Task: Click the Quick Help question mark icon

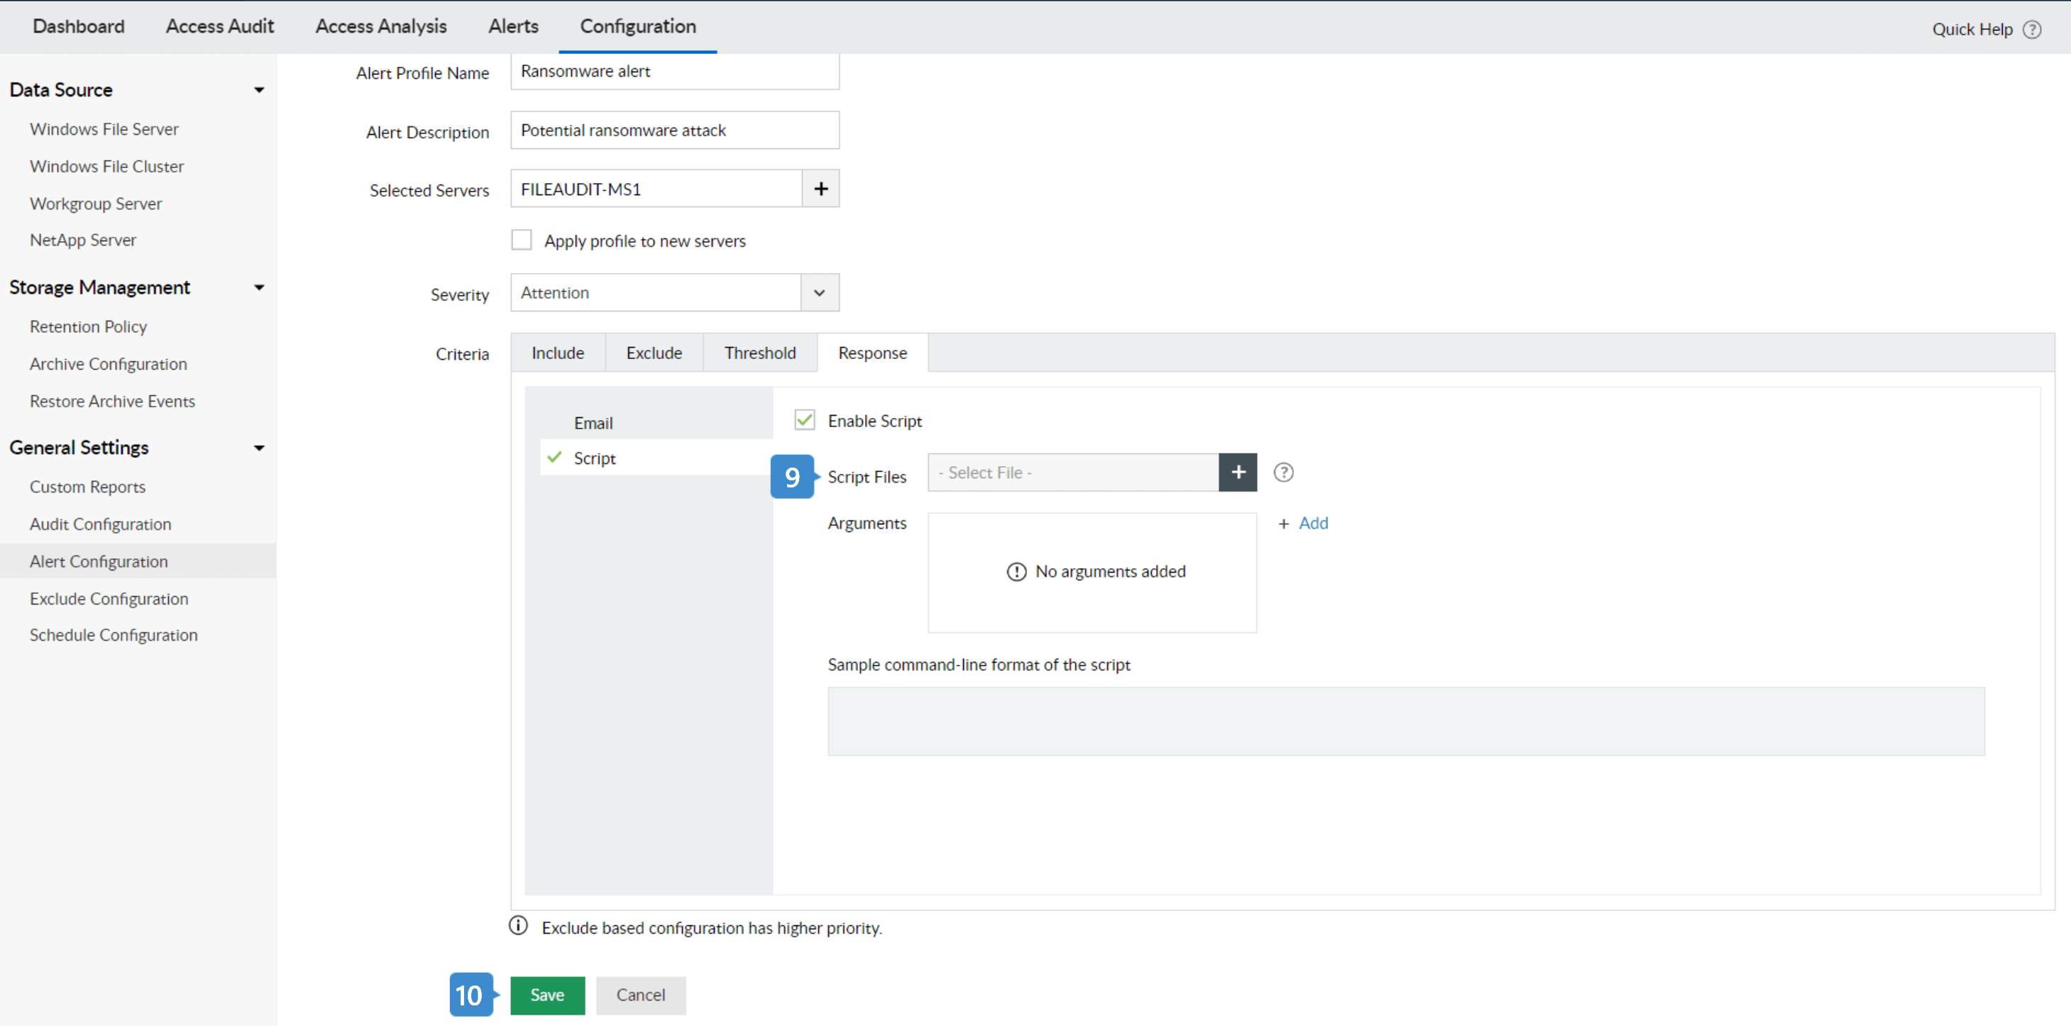Action: [x=2031, y=30]
